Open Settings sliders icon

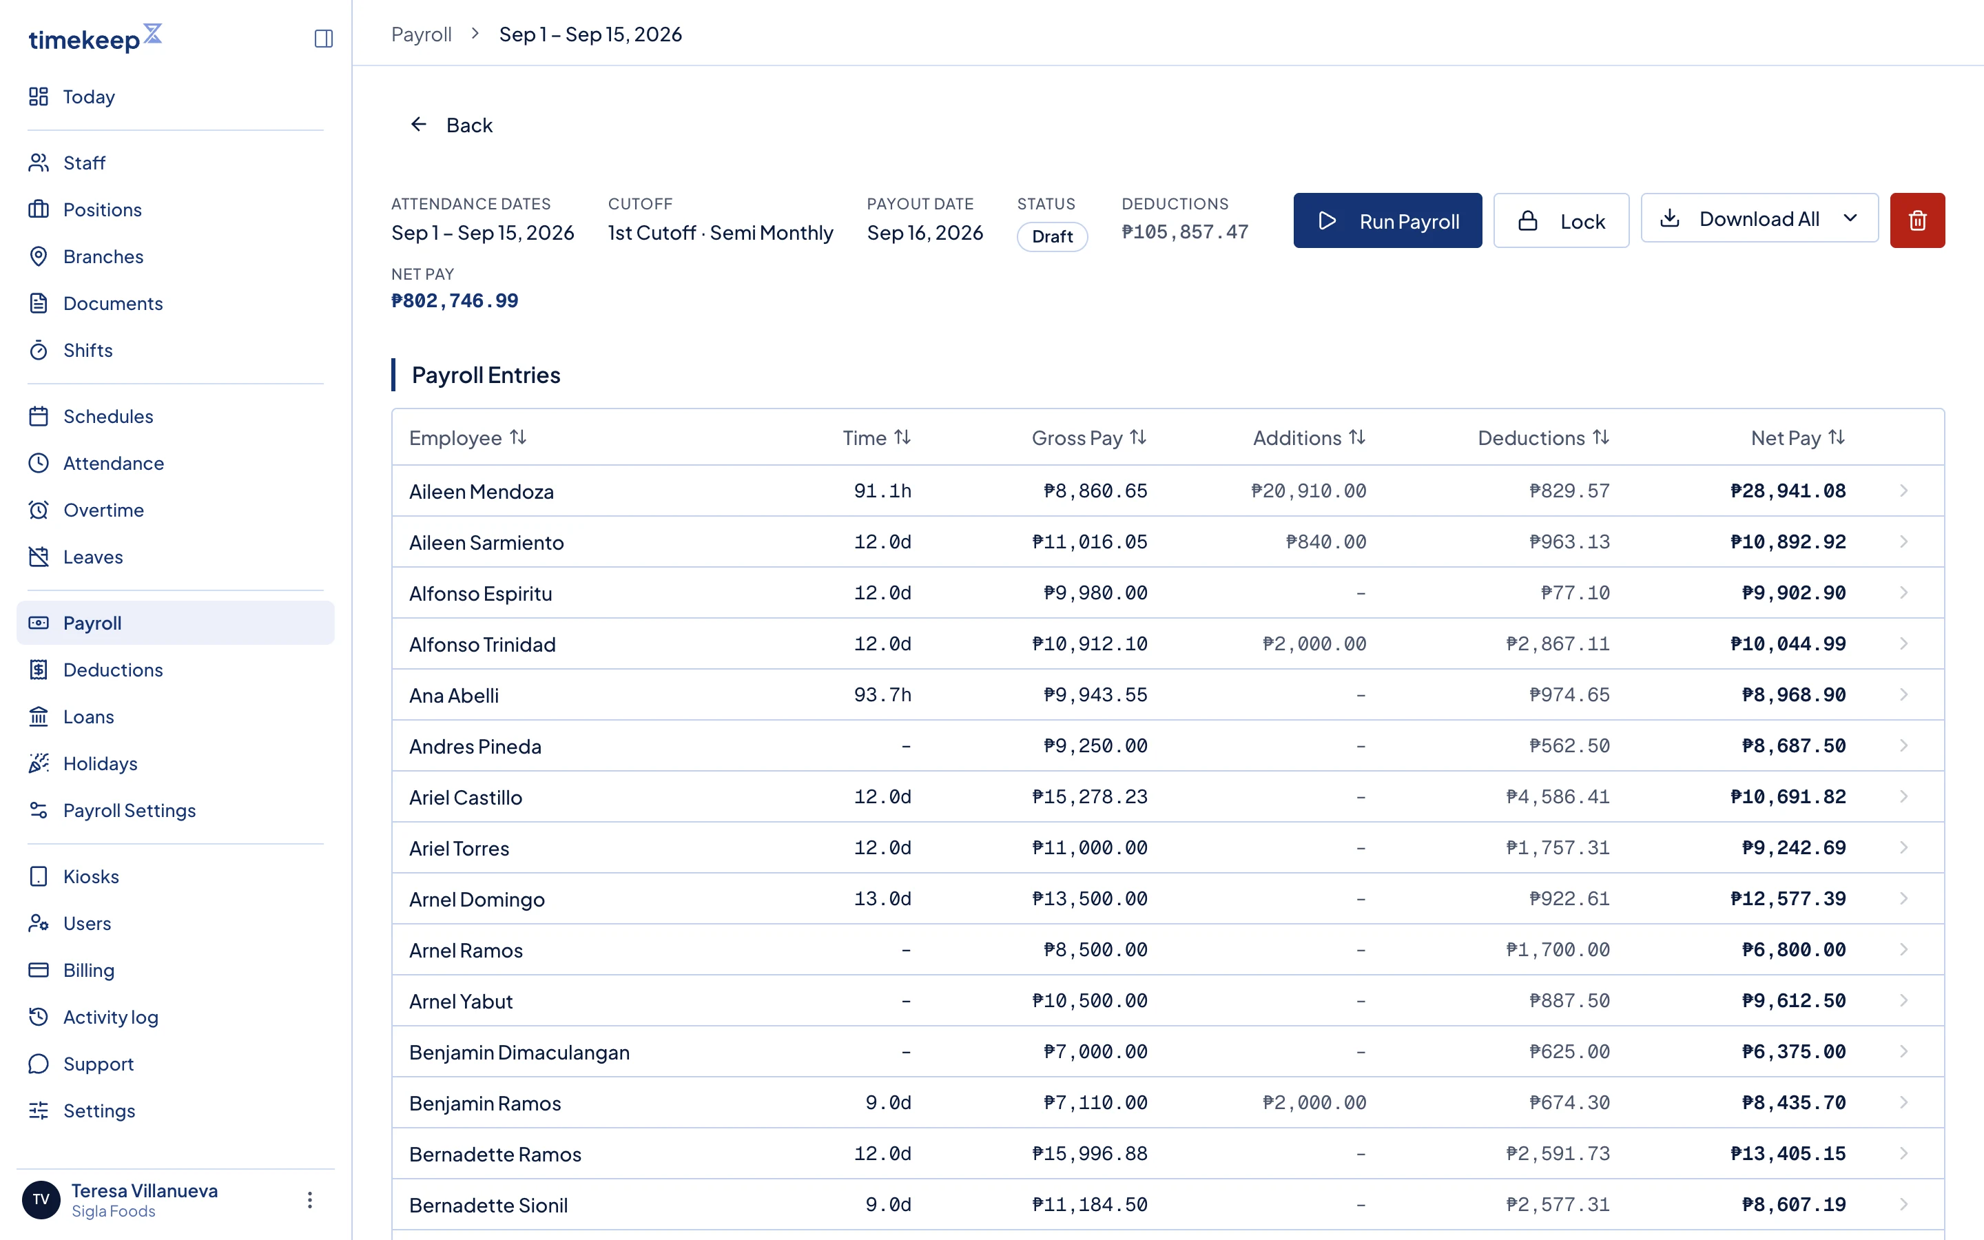39,1110
